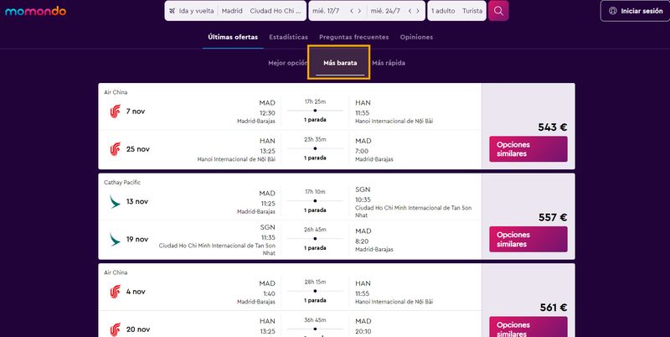Click the magnifier search button
670x337 pixels.
[x=498, y=11]
